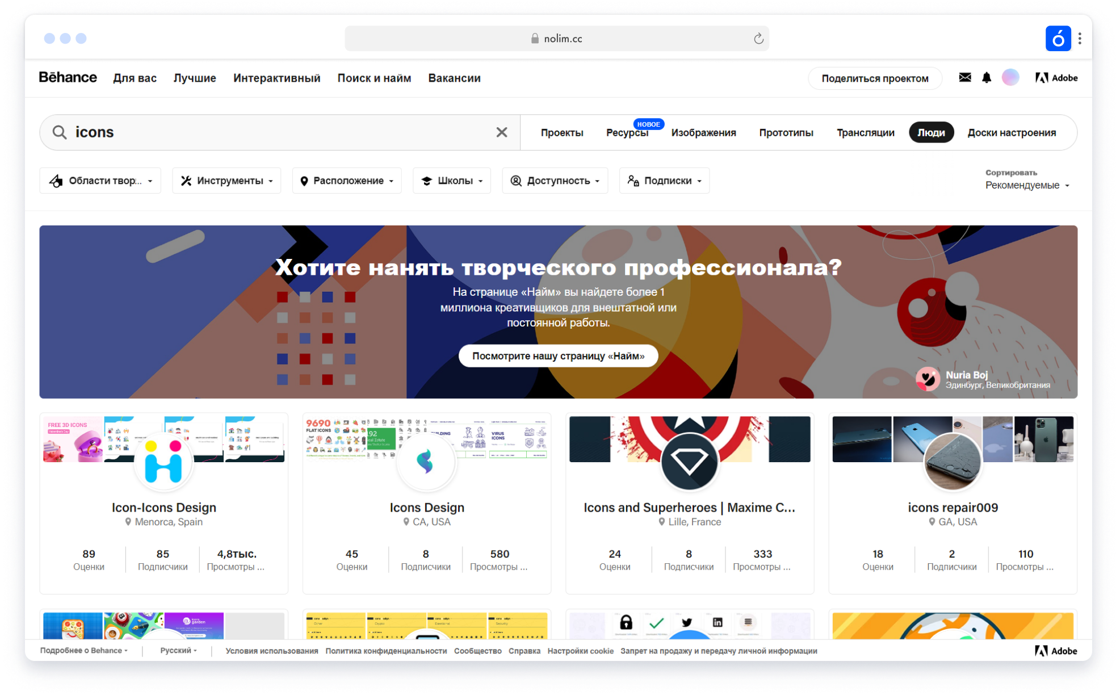Image resolution: width=1116 pixels, height=695 pixels.
Task: Open the Политика конфиденциальности footer link
Action: [x=386, y=651]
